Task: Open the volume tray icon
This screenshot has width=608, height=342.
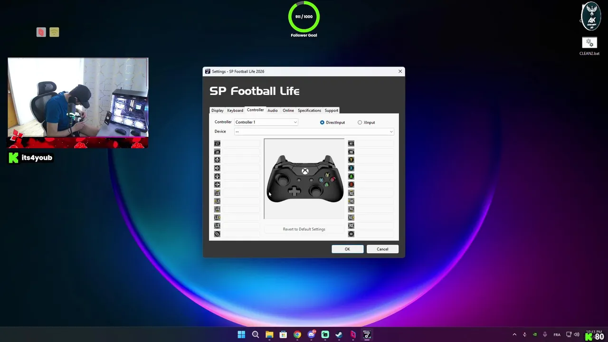Action: tap(577, 334)
